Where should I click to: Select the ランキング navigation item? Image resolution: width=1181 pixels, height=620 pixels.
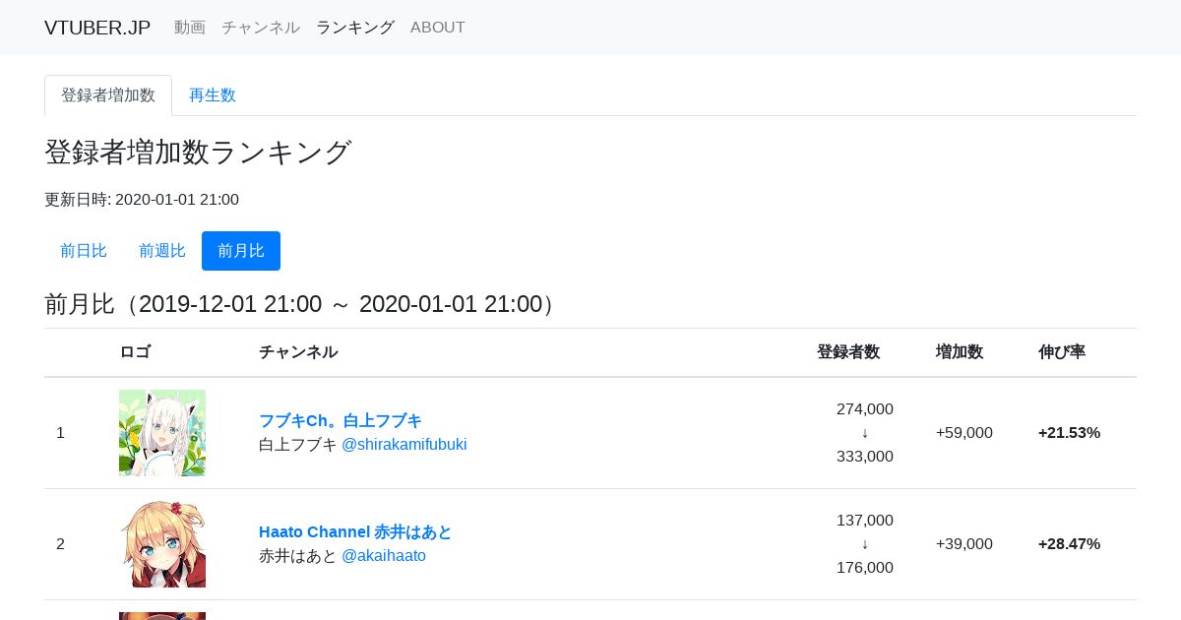(x=355, y=28)
